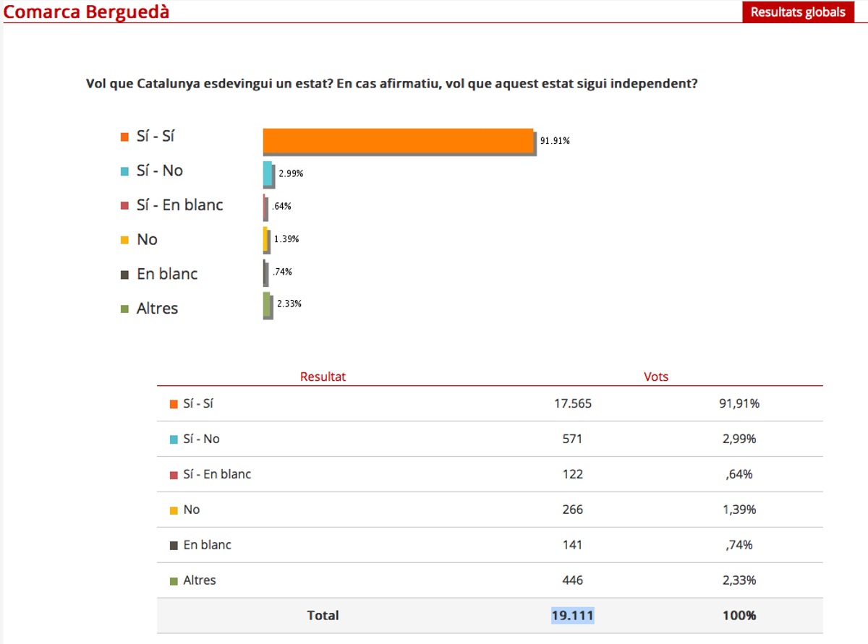Click the green swatch in the table's Altres row
The image size is (868, 644).
174,581
